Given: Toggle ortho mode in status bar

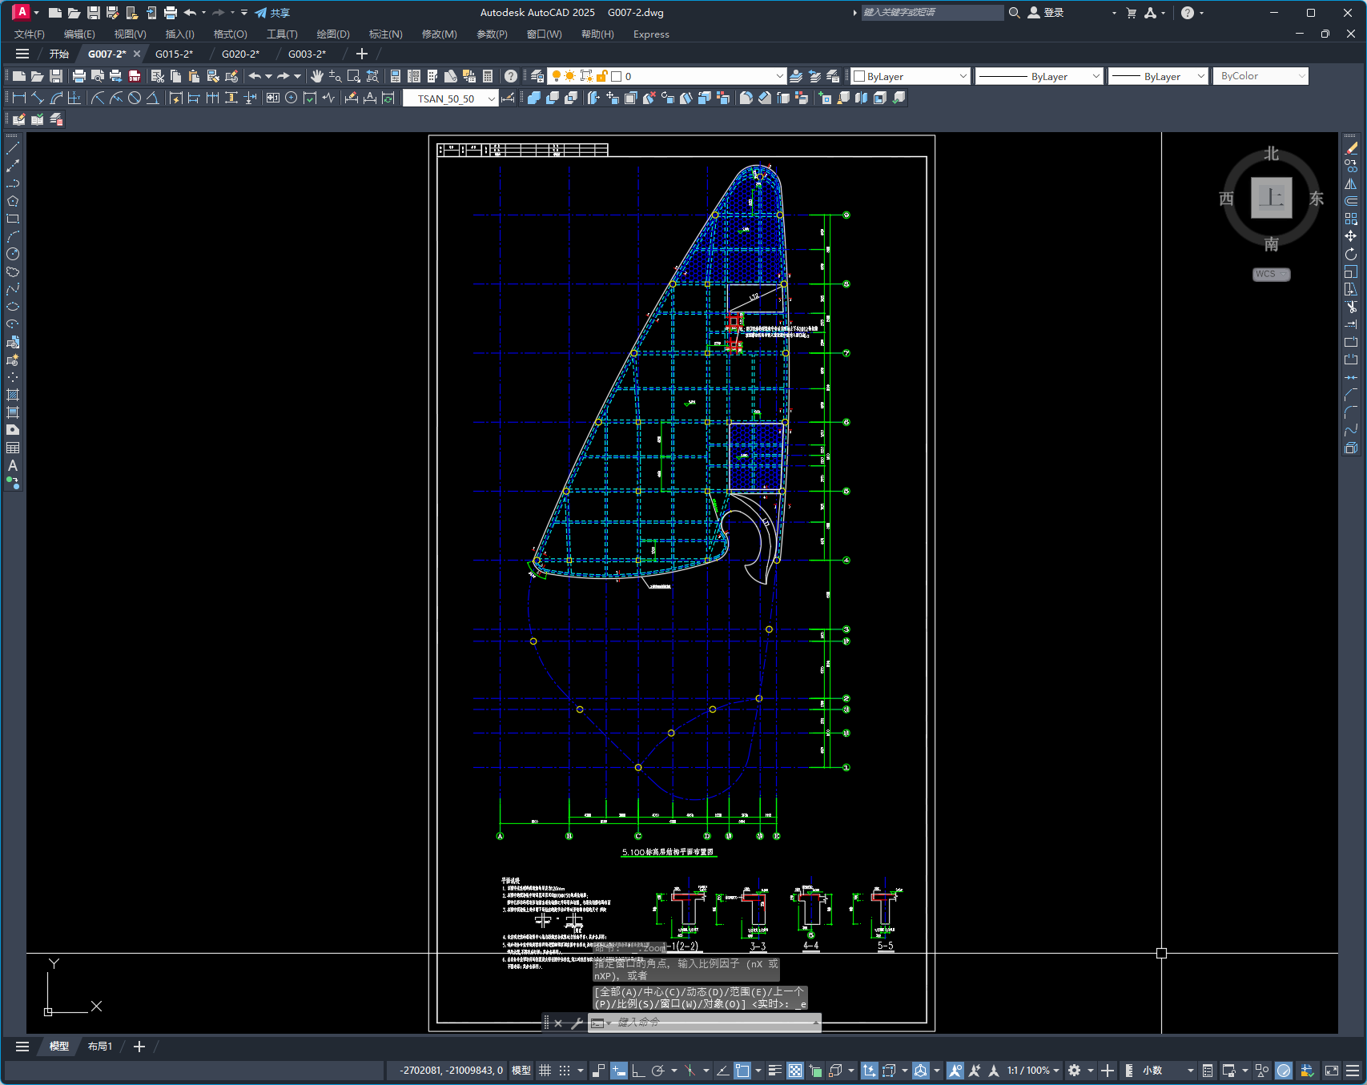Looking at the screenshot, I should pyautogui.click(x=638, y=1071).
